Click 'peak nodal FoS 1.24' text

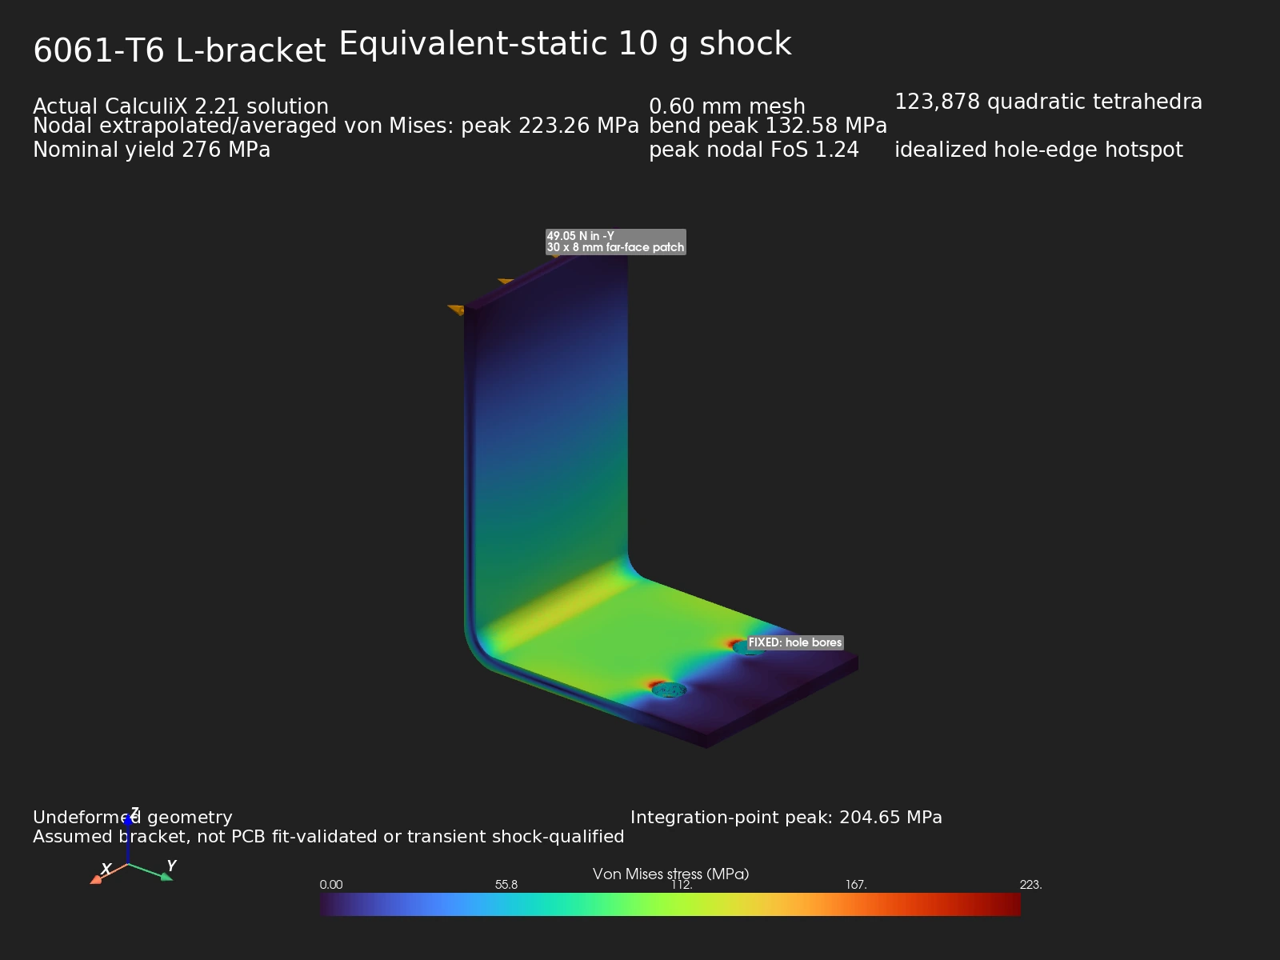[754, 150]
